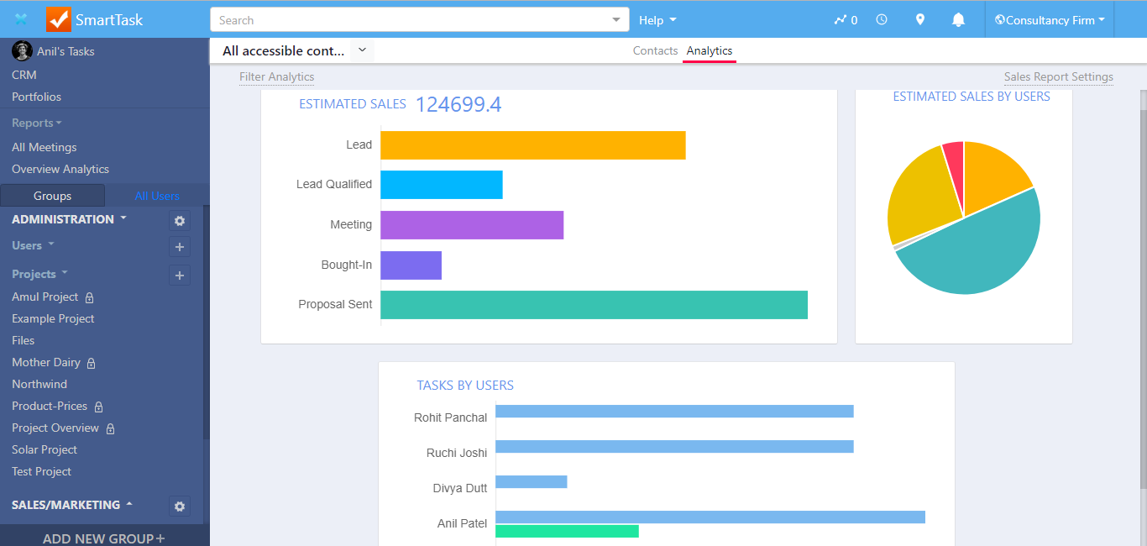Switch to the Contacts tab
Viewport: 1147px width, 546px height.
pos(655,50)
